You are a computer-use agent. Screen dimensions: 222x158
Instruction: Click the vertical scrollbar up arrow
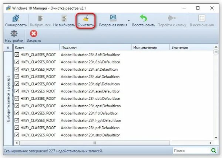[x=216, y=47]
